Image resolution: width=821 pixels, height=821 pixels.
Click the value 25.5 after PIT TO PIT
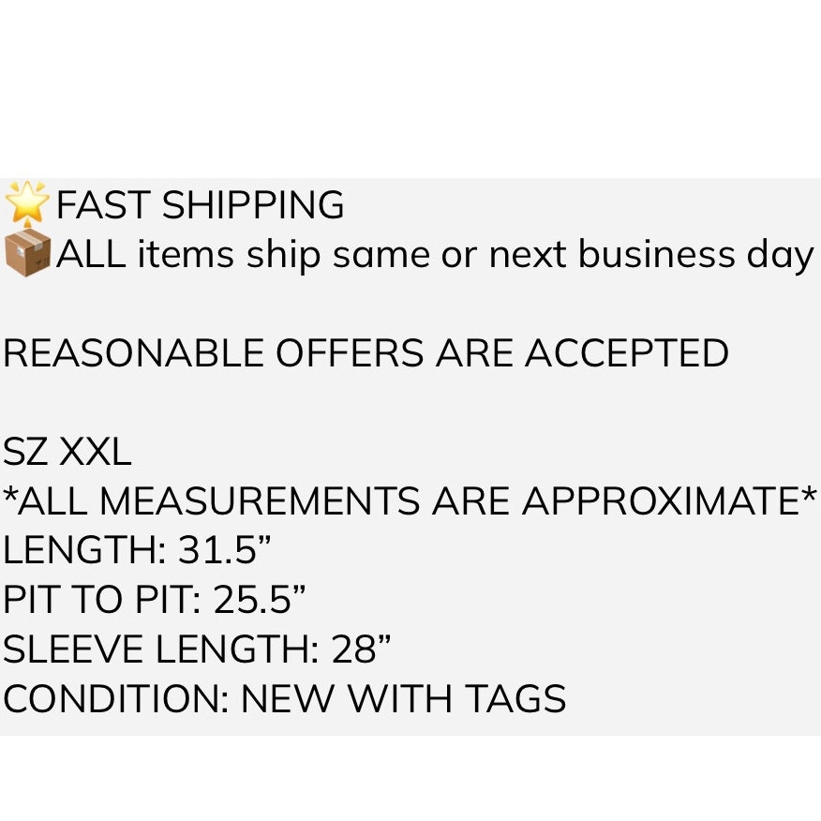pyautogui.click(x=251, y=599)
